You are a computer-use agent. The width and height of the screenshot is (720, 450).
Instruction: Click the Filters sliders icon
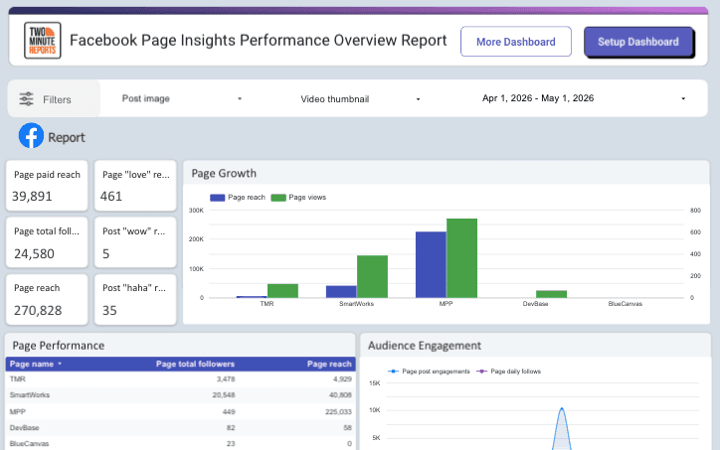click(x=26, y=99)
